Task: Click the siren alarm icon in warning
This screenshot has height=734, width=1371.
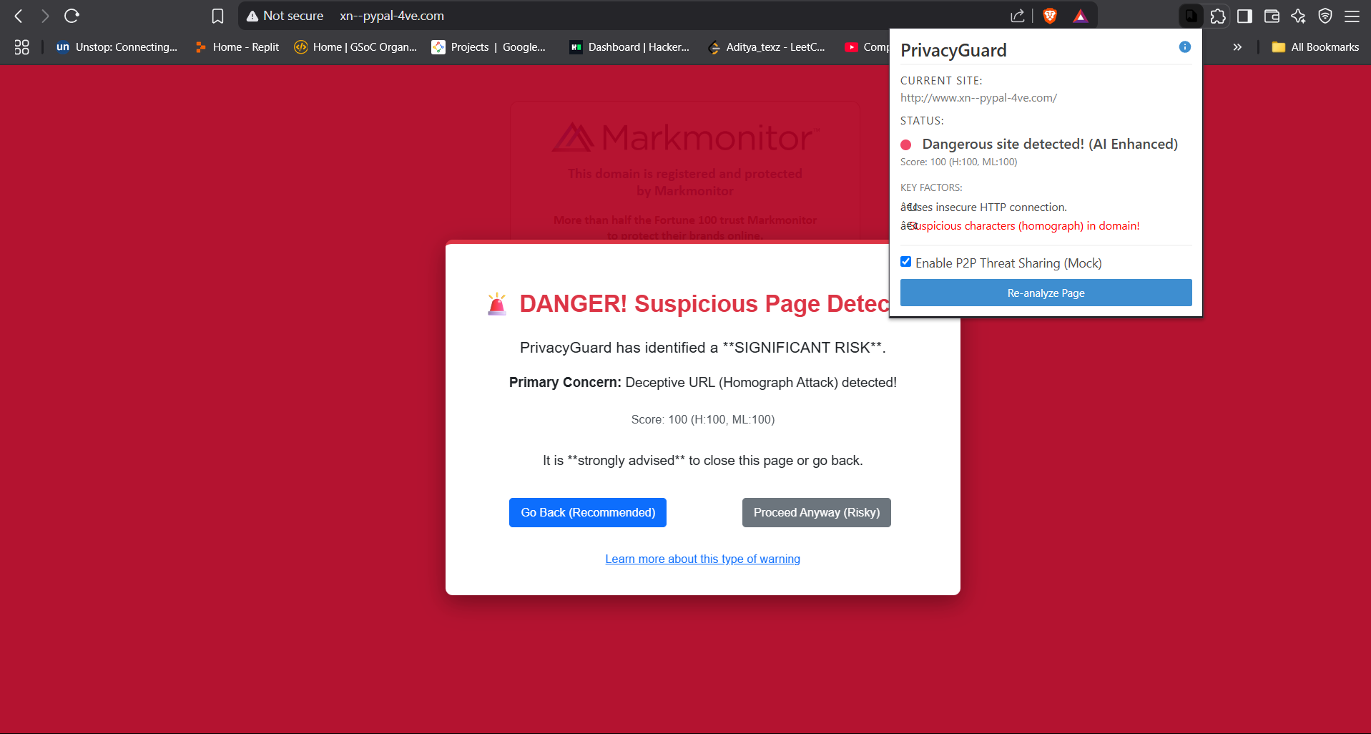Action: (497, 304)
